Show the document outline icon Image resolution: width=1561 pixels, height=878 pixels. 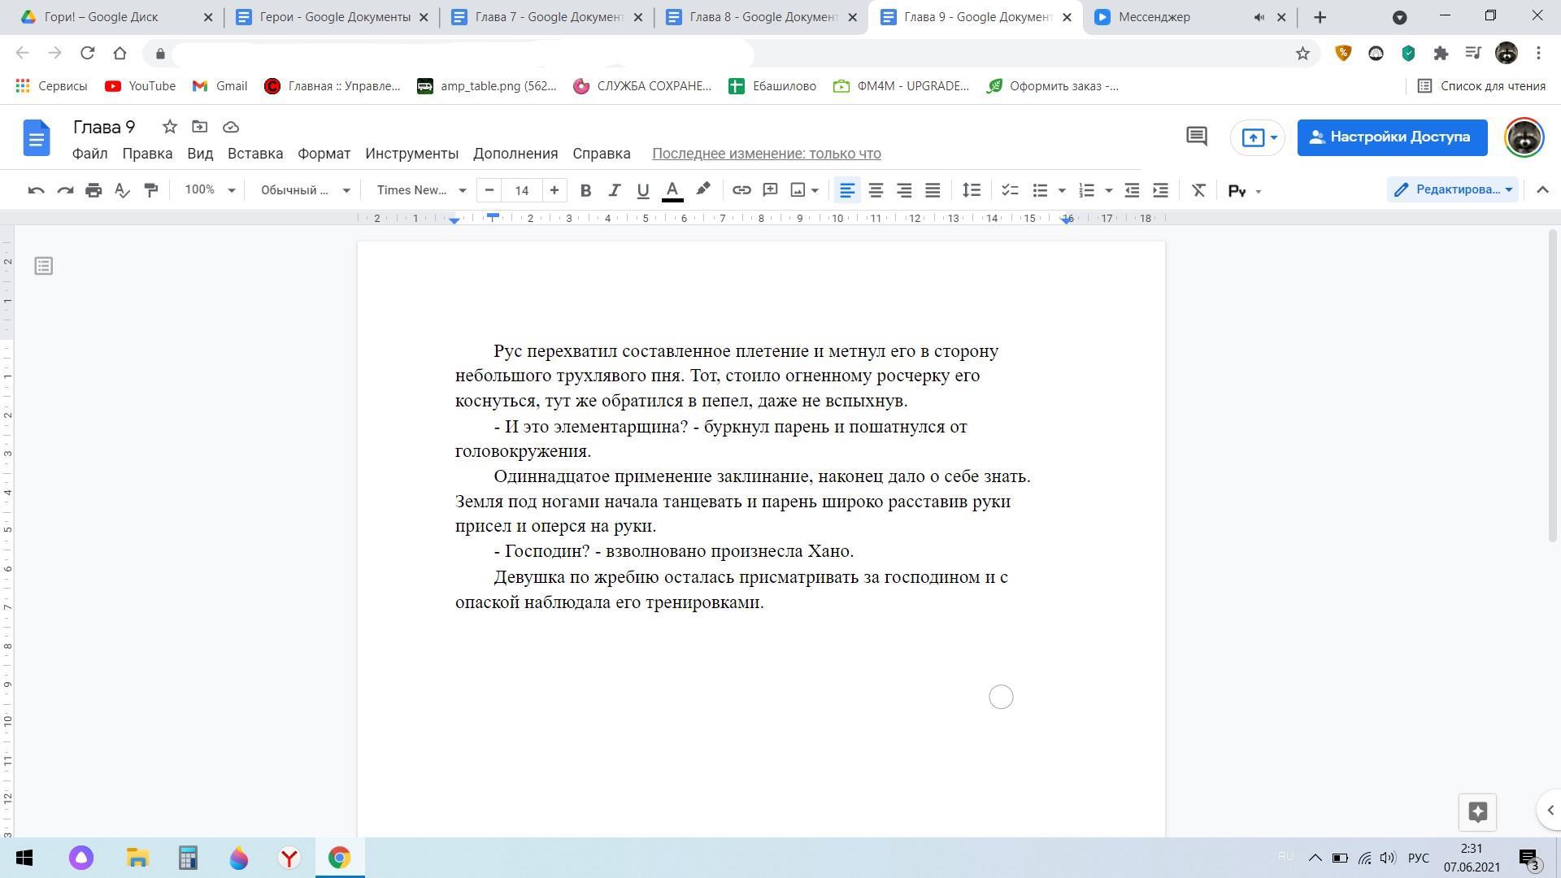44,266
